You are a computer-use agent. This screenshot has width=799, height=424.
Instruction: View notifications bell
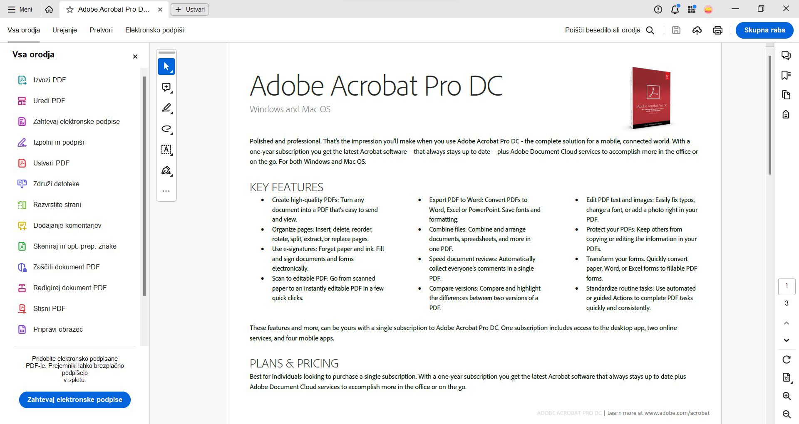[x=675, y=9]
